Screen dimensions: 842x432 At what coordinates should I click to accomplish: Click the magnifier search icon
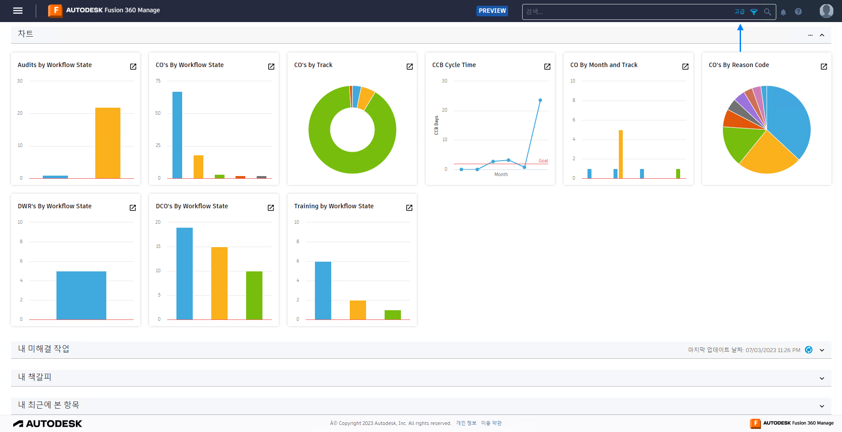point(767,12)
